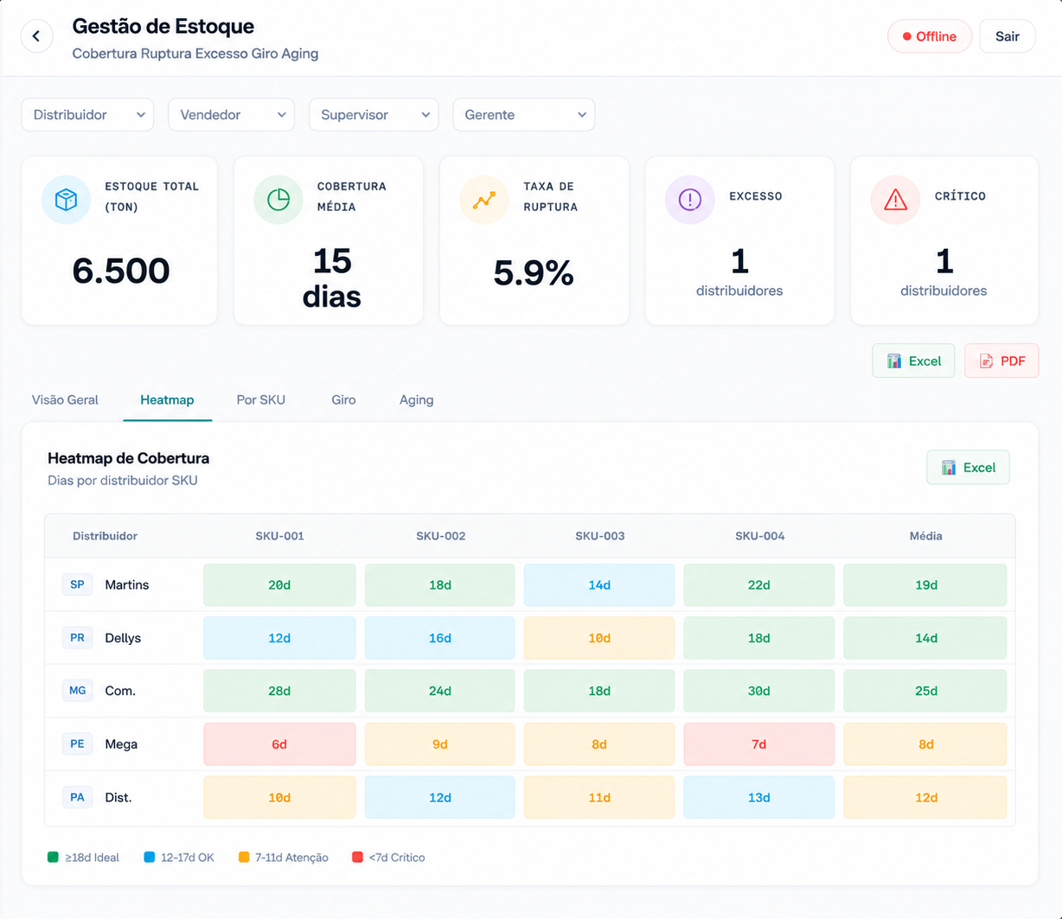The image size is (1062, 919).
Task: Click the SKU-003 column header
Action: coord(599,536)
